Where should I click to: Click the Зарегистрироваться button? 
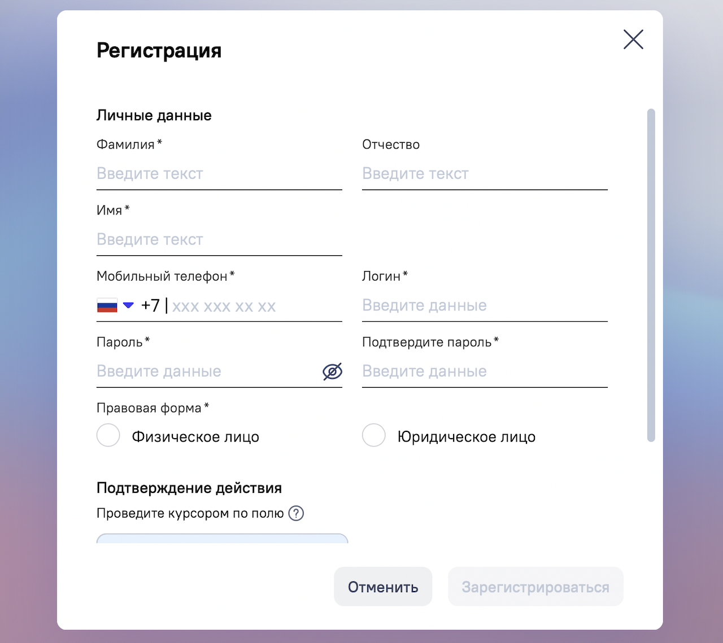click(535, 587)
